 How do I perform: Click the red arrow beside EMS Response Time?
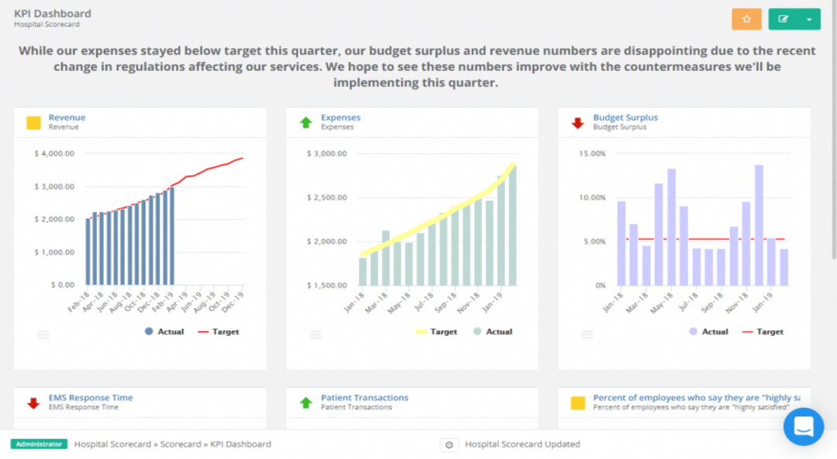(32, 402)
